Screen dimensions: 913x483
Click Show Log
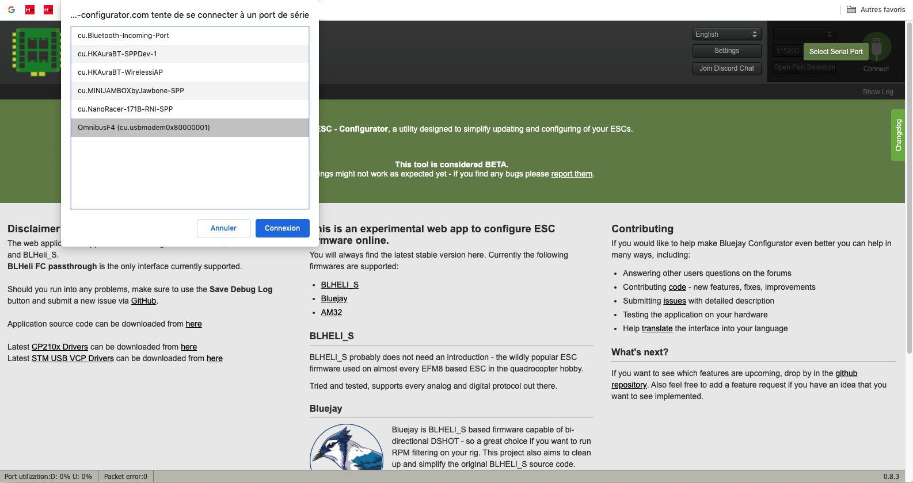[878, 92]
